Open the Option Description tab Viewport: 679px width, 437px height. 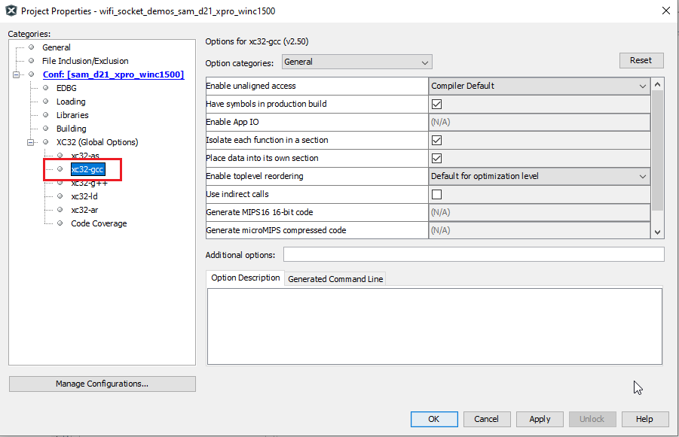(243, 278)
